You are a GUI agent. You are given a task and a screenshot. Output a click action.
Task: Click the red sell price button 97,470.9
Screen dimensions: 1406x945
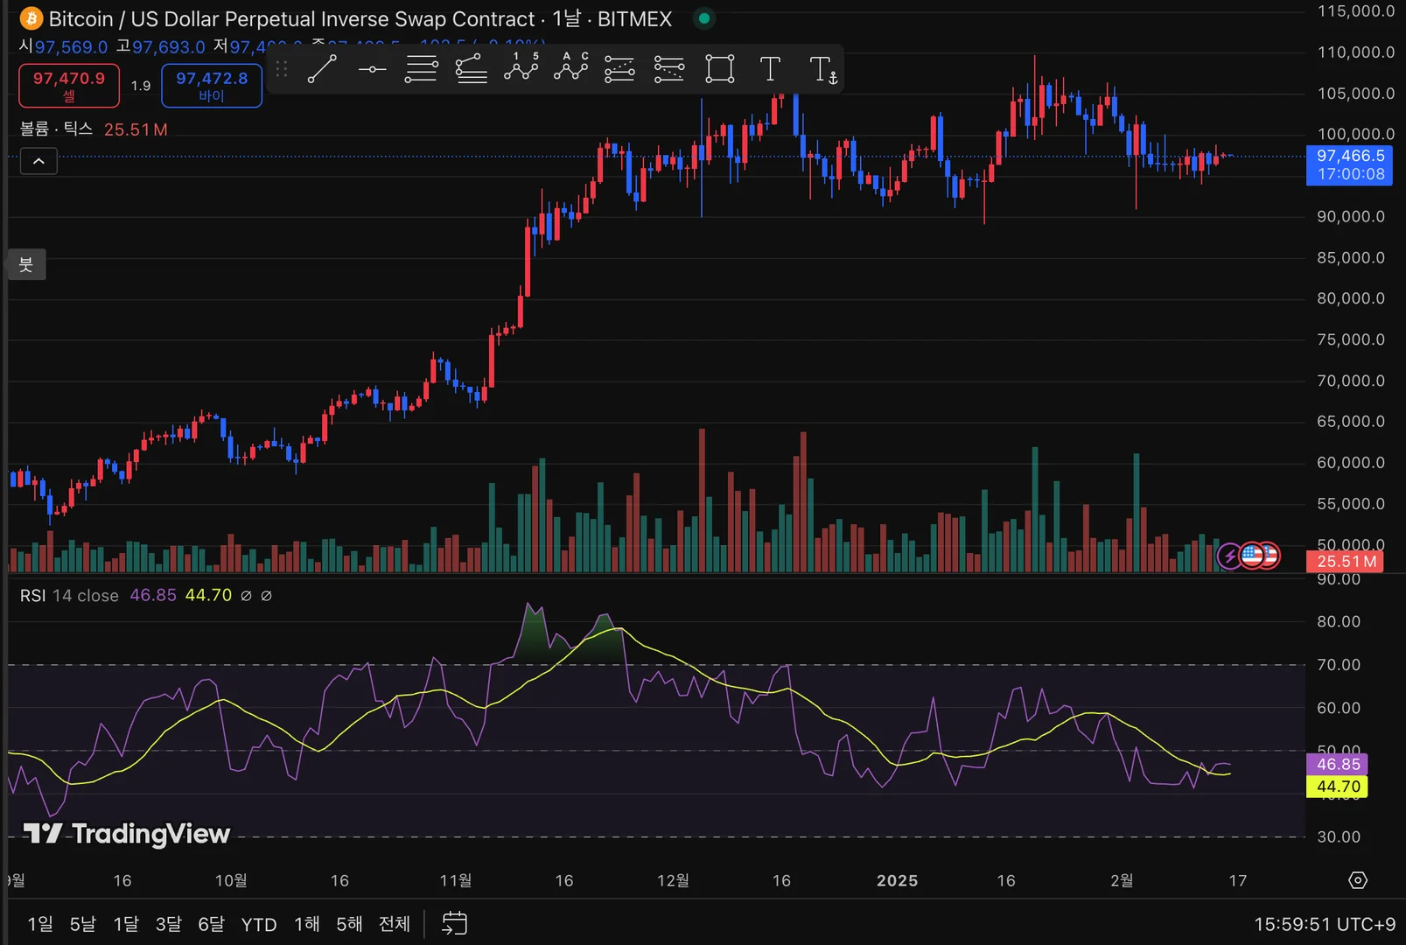coord(69,86)
